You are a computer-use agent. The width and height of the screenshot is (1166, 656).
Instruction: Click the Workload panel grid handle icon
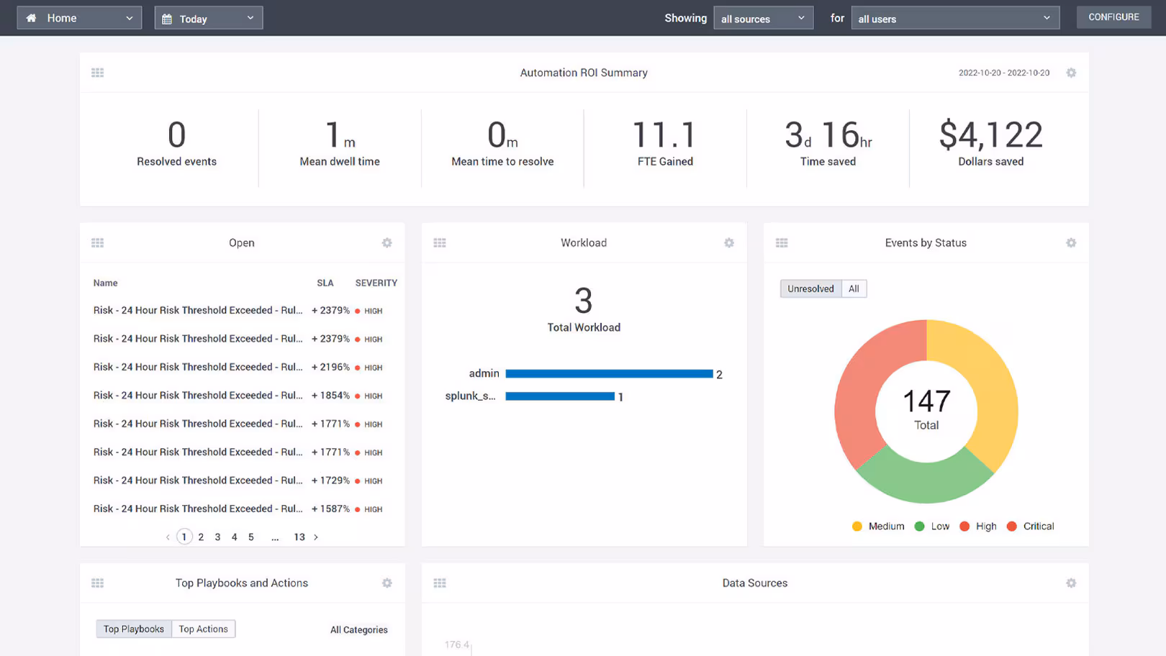coord(440,243)
